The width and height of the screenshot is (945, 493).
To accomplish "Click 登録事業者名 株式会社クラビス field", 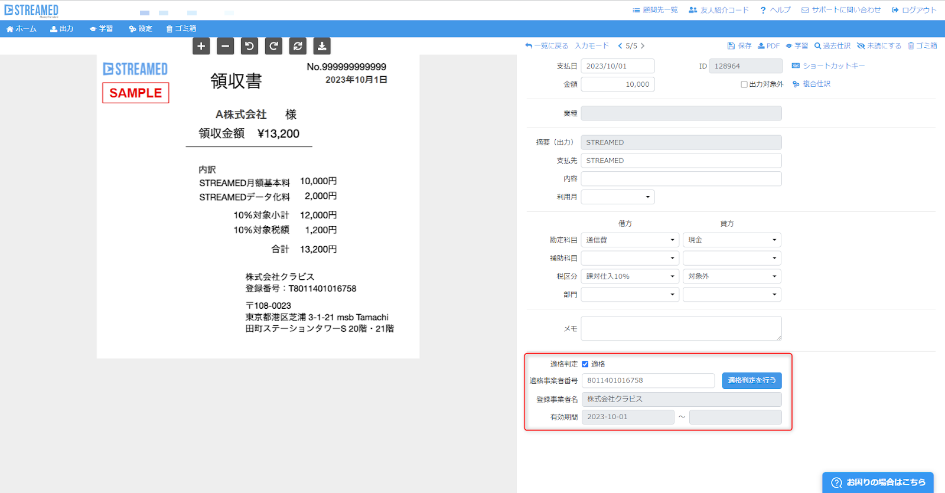I will coord(682,400).
